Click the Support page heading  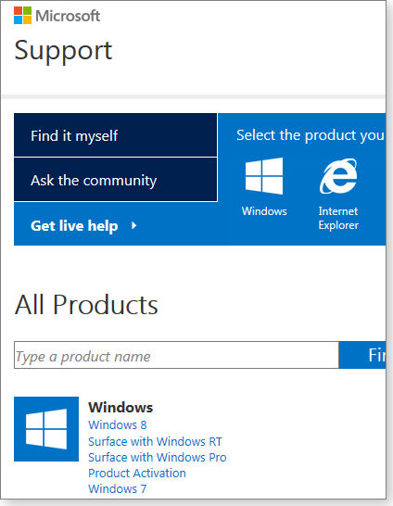tap(63, 51)
